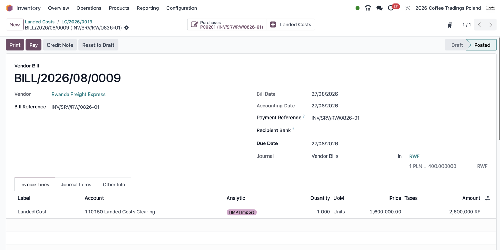The width and height of the screenshot is (500, 250).
Task: Open the Configuration menu
Action: click(x=181, y=8)
